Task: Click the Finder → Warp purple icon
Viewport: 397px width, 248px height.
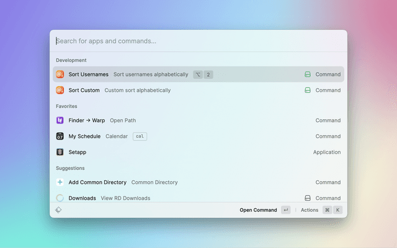Action: (x=60, y=120)
